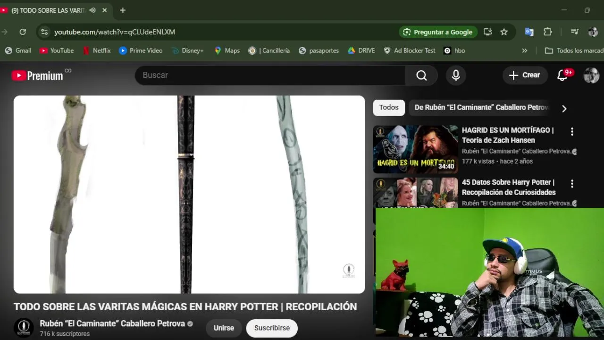Open Cancillería bookmark
The image size is (604, 340).
(x=269, y=51)
